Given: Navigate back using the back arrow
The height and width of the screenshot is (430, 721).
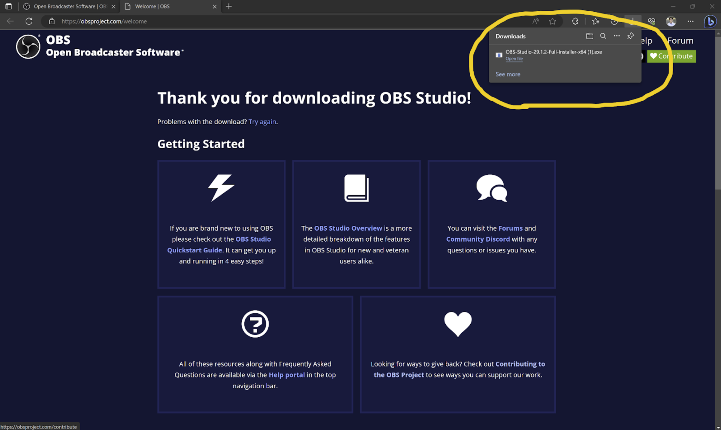Looking at the screenshot, I should (x=10, y=21).
